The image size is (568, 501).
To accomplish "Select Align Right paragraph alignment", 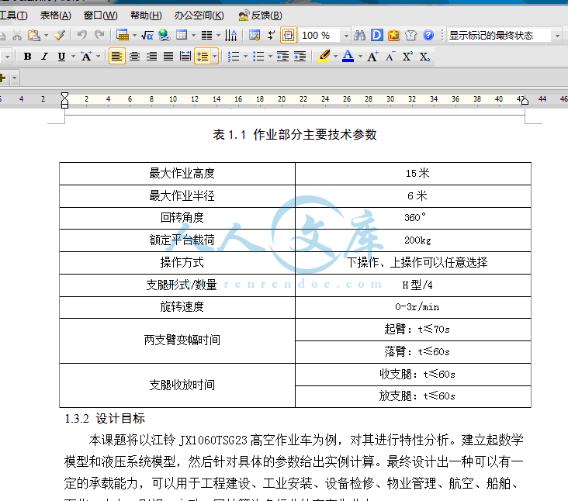I will pyautogui.click(x=151, y=57).
